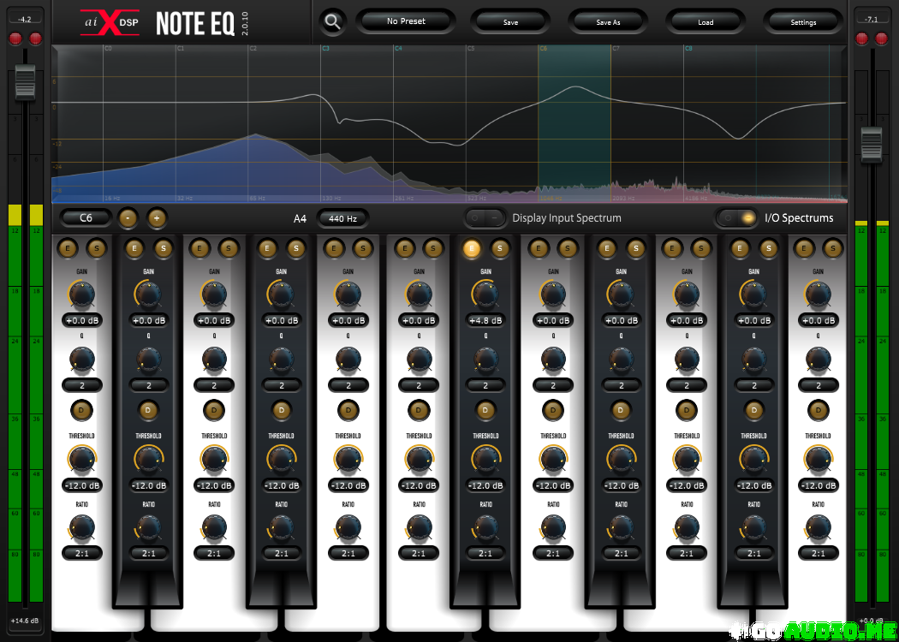Enable the E button on the rightmost white key
Image resolution: width=899 pixels, height=642 pixels.
(804, 248)
